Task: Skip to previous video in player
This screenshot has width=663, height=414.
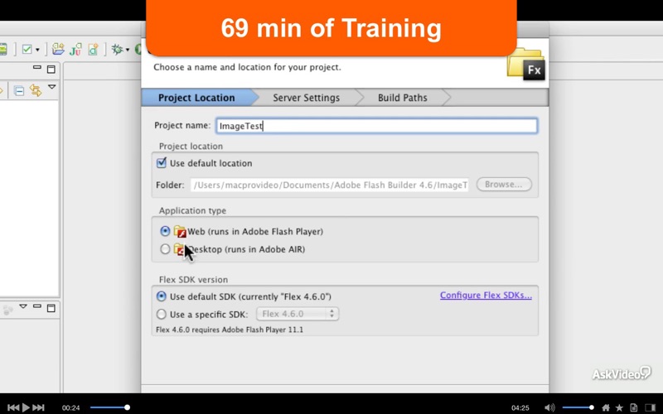Action: point(13,407)
